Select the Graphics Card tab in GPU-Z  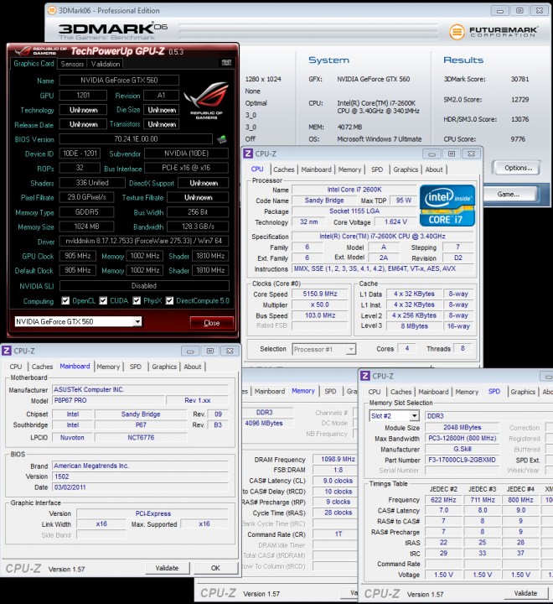click(x=34, y=64)
